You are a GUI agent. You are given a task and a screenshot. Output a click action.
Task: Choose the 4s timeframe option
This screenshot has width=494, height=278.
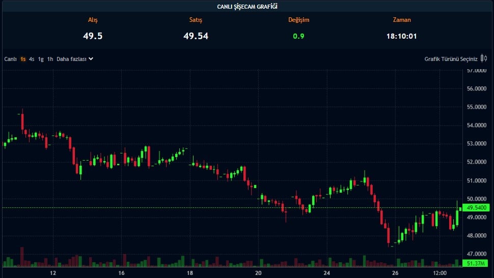coord(32,59)
